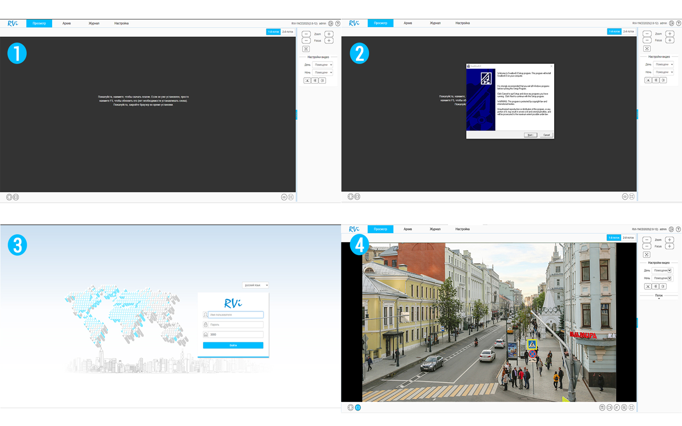Switch to the 2-й поток stream
Viewport: 682px width, 426px height.
point(627,237)
